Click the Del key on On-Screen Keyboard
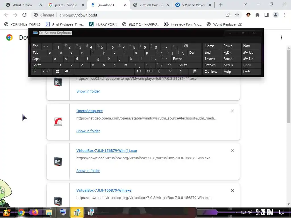Viewport: 291px width, 218px height. click(194, 53)
